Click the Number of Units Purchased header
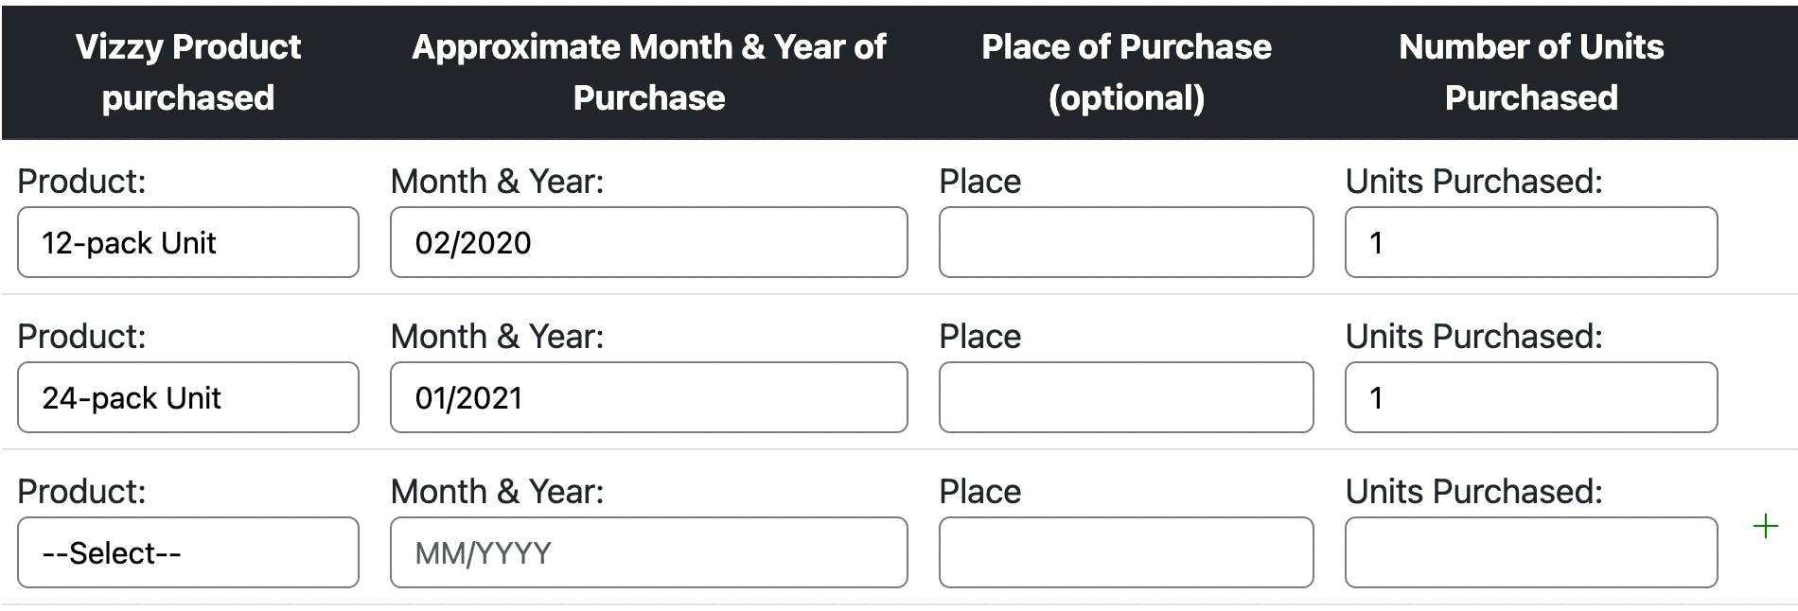Screen dimensions: 1798x611 (x=1530, y=72)
